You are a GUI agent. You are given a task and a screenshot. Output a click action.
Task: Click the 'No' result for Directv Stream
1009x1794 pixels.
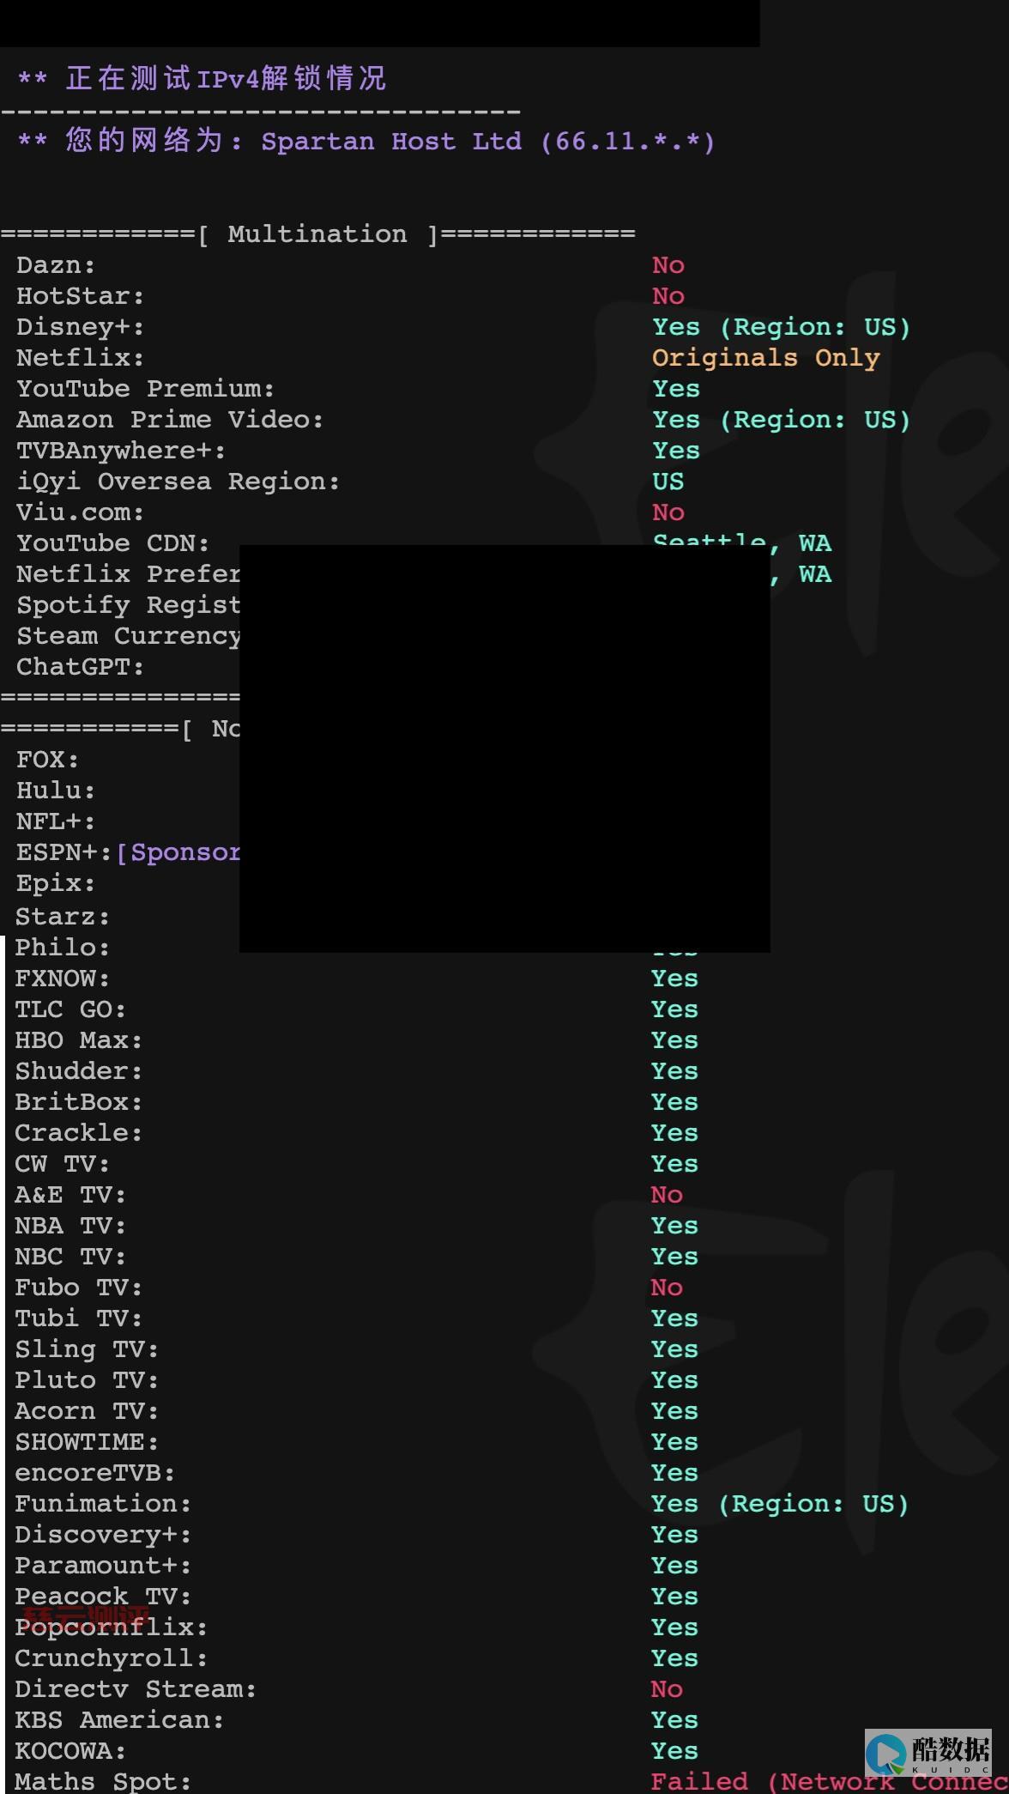[667, 1689]
